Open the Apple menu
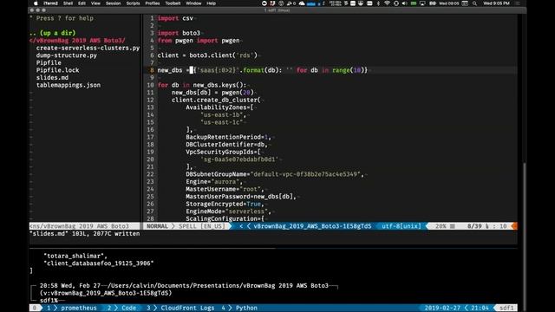 tap(36, 3)
